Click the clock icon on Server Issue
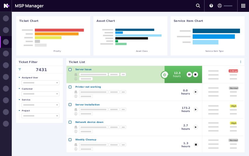The width and height of the screenshot is (249, 156). click(165, 75)
